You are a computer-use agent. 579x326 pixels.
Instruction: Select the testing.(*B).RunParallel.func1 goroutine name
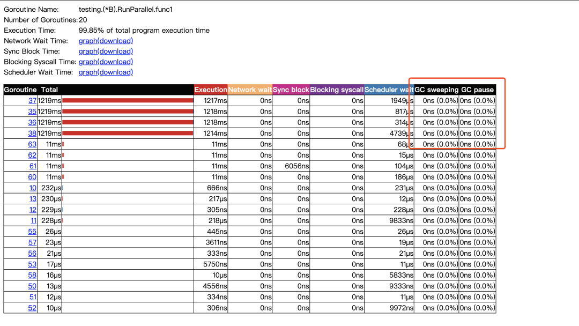click(125, 10)
